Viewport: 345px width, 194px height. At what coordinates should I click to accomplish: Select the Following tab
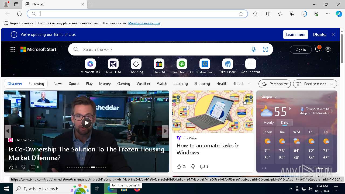coord(36,84)
